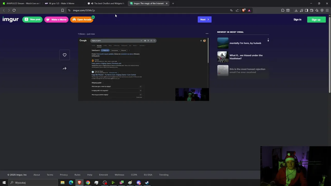The height and width of the screenshot is (186, 331).
Task: Open Brave Shields lion icon
Action: pos(243,10)
